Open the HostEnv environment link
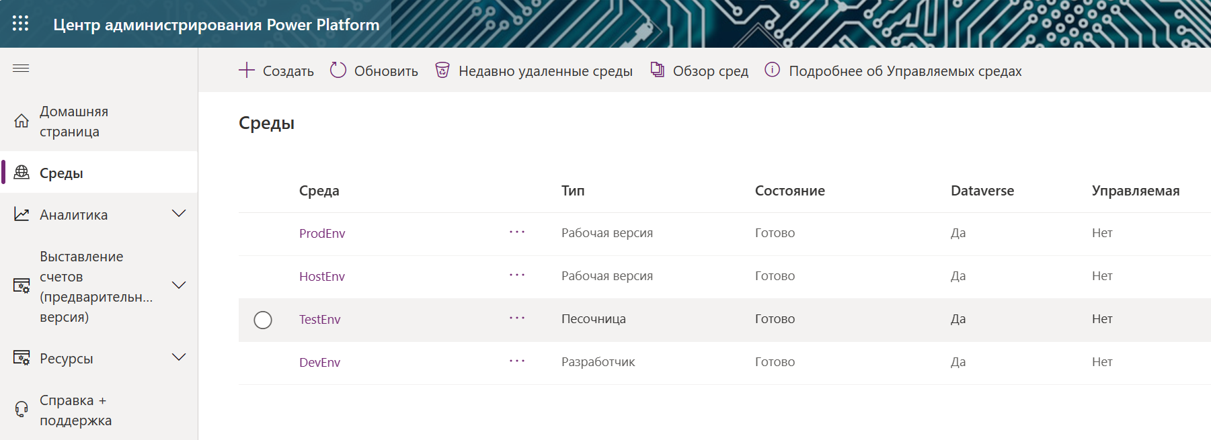1211x440 pixels. pos(322,276)
